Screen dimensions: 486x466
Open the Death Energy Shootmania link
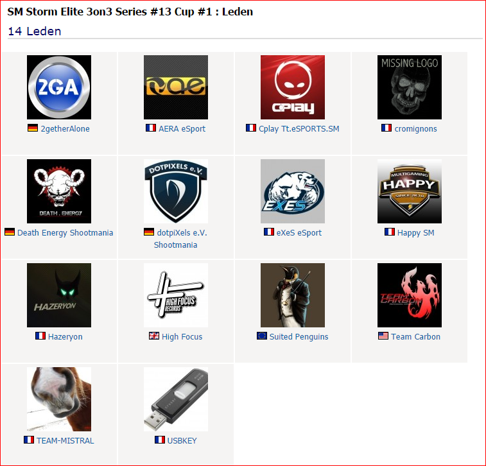[x=65, y=233]
